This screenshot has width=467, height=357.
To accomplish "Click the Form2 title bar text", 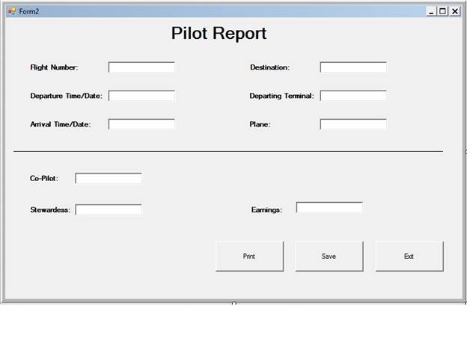I will (29, 11).
